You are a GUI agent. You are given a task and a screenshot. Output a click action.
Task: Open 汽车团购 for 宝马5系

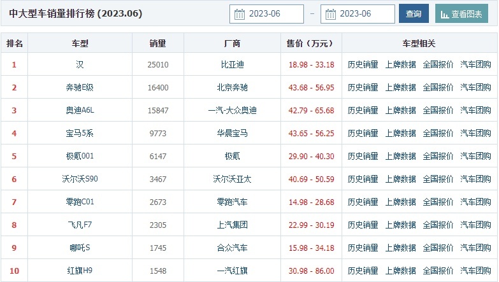point(475,133)
